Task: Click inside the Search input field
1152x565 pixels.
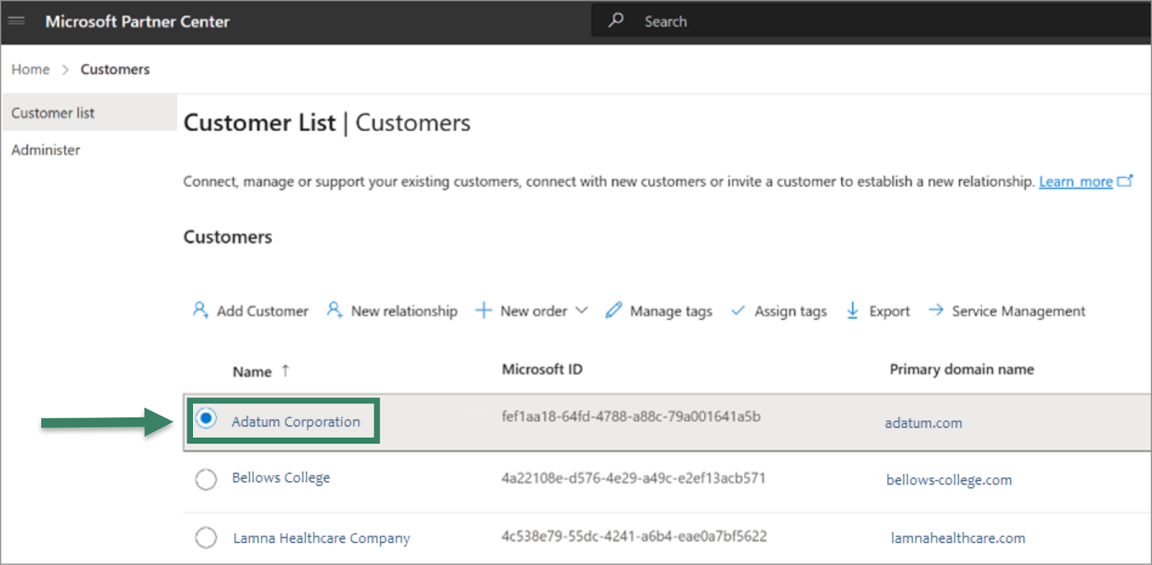Action: [x=864, y=22]
